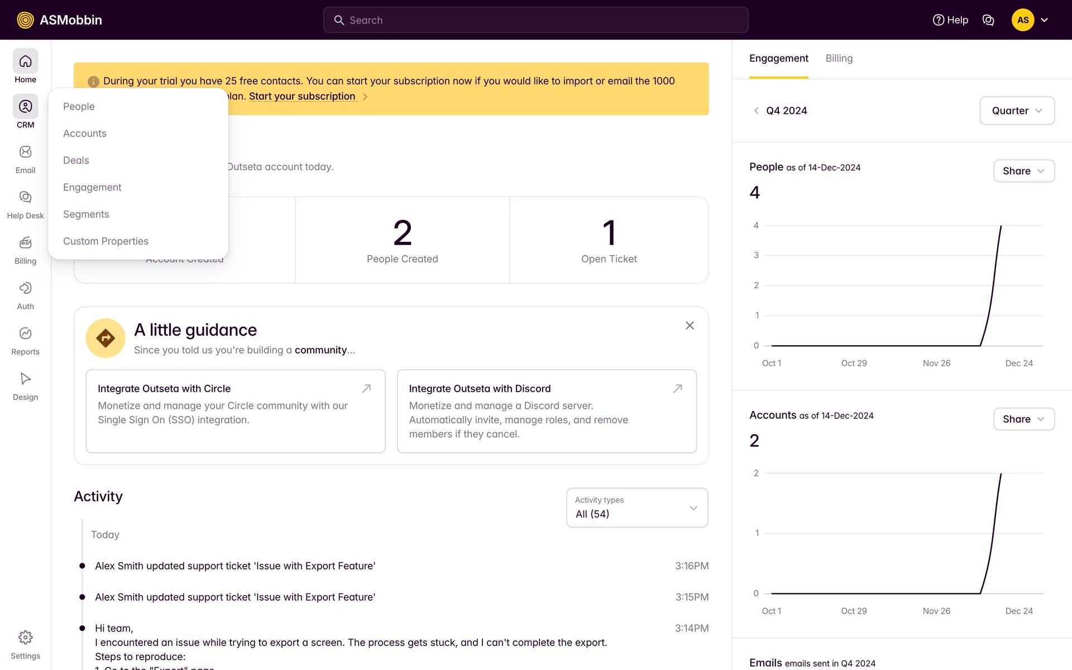Go to previous quarter with left chevron
The image size is (1072, 670).
click(x=756, y=111)
